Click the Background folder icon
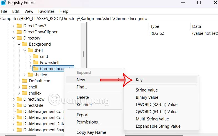The image size is (218, 136). 25,44
